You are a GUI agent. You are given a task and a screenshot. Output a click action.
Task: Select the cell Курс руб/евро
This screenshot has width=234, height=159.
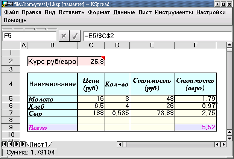click(x=53, y=61)
